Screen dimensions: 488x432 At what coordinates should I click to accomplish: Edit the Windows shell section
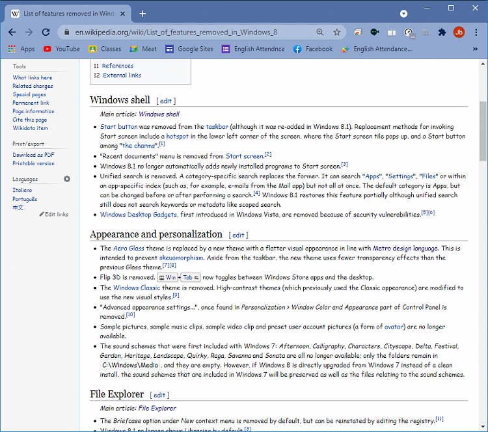165,101
